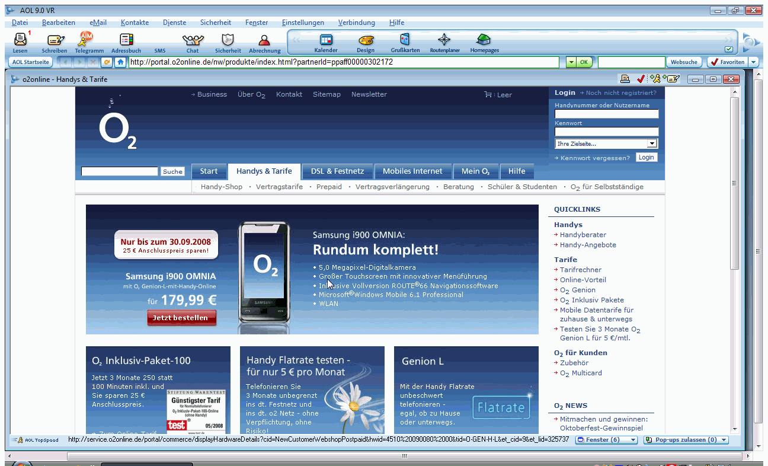Viewport: 768px width, 466px height.
Task: Click the Jetzt bestellen button
Action: click(181, 318)
